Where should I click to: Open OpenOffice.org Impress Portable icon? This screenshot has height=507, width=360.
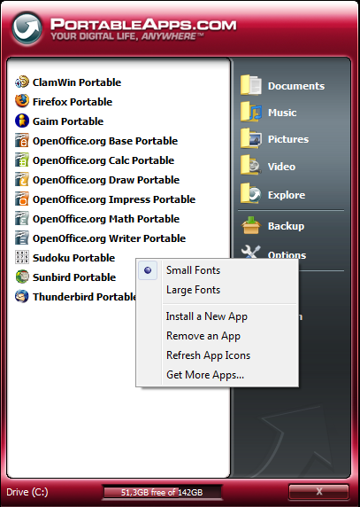point(22,199)
